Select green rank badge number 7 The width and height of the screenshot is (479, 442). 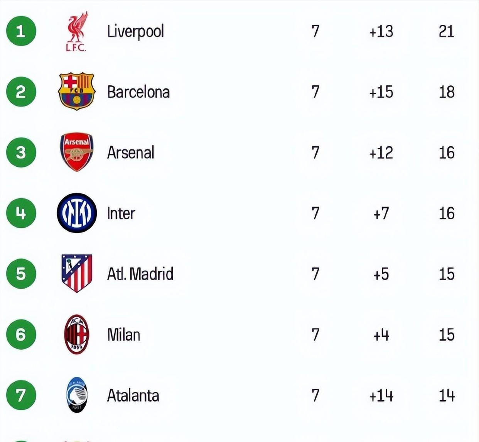point(21,395)
